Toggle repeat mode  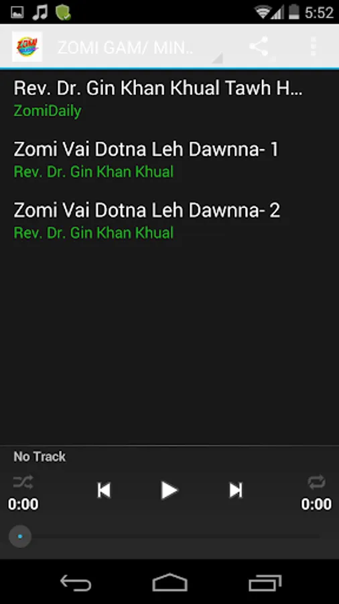tap(316, 482)
